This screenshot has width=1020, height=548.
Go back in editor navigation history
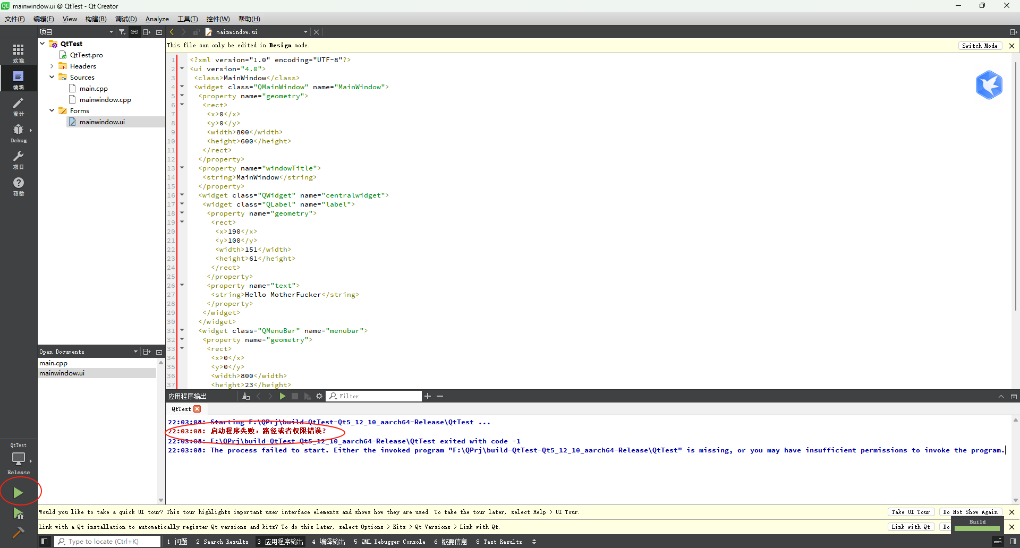(x=172, y=32)
